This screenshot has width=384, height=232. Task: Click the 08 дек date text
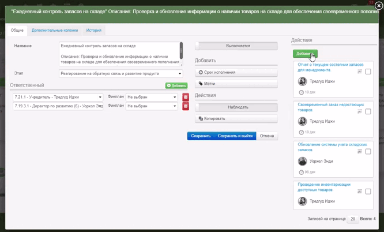pos(310,172)
